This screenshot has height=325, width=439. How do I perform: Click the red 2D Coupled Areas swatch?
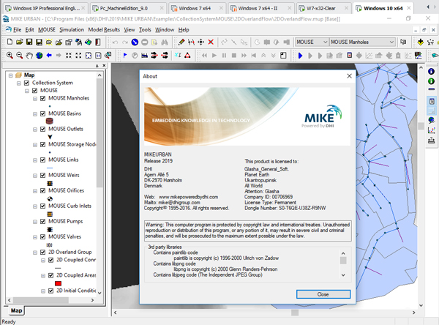pos(58,282)
